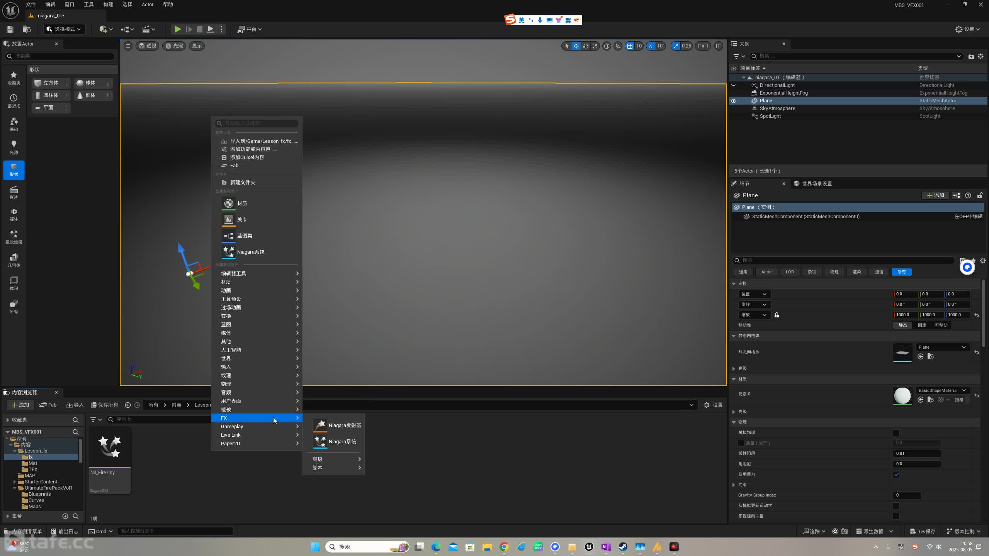Image resolution: width=989 pixels, height=556 pixels.
Task: Place a Cube (立方体) shape
Action: point(51,83)
